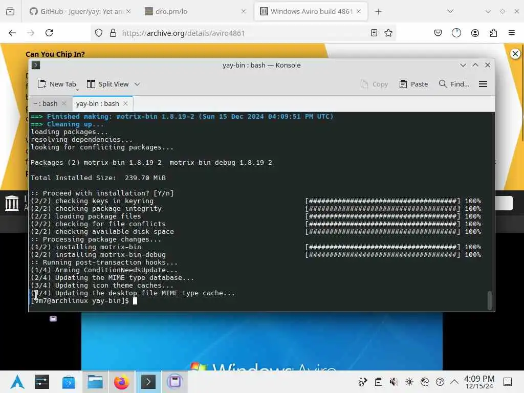Click Firefox icon in taskbar

[122, 382]
